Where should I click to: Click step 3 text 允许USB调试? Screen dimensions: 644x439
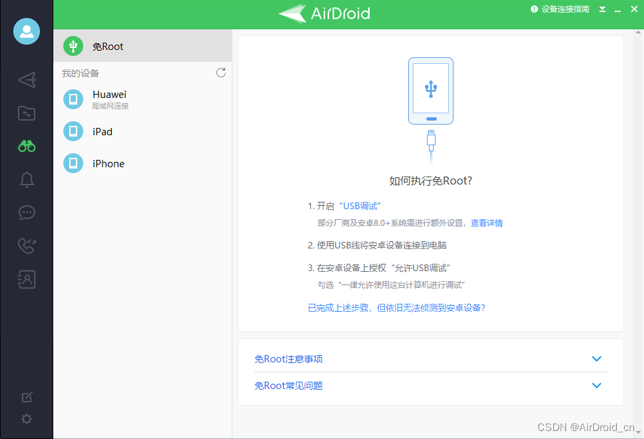click(420, 268)
